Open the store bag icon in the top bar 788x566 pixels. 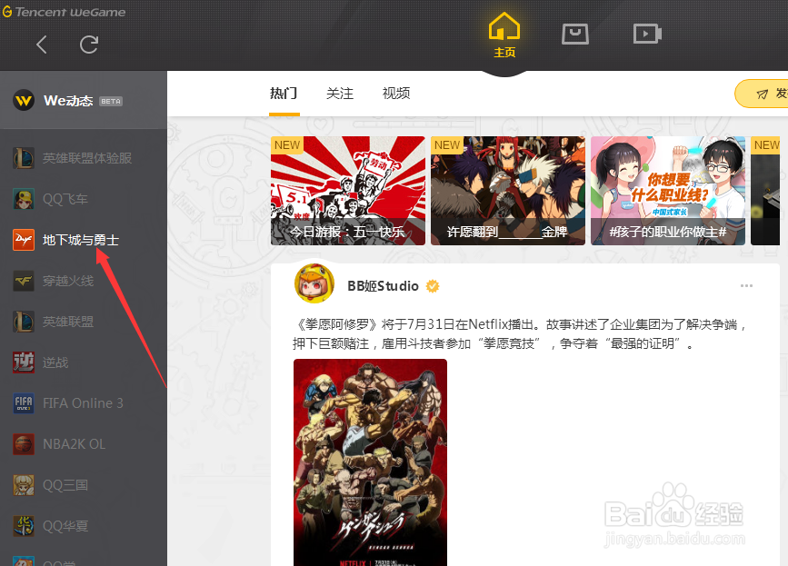pos(575,33)
